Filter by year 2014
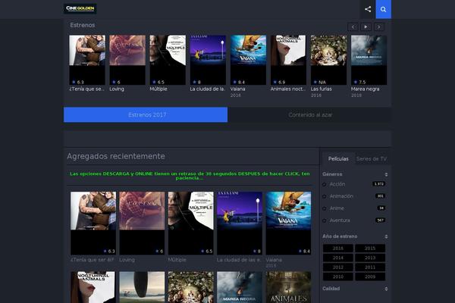455x303 pixels. [338, 258]
